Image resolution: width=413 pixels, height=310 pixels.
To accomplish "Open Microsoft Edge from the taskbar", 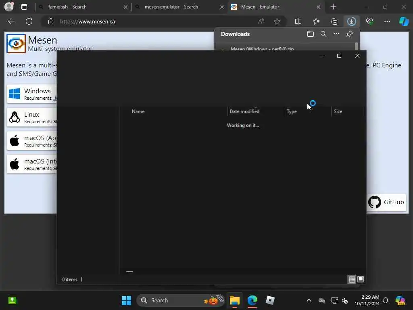I will 252,300.
